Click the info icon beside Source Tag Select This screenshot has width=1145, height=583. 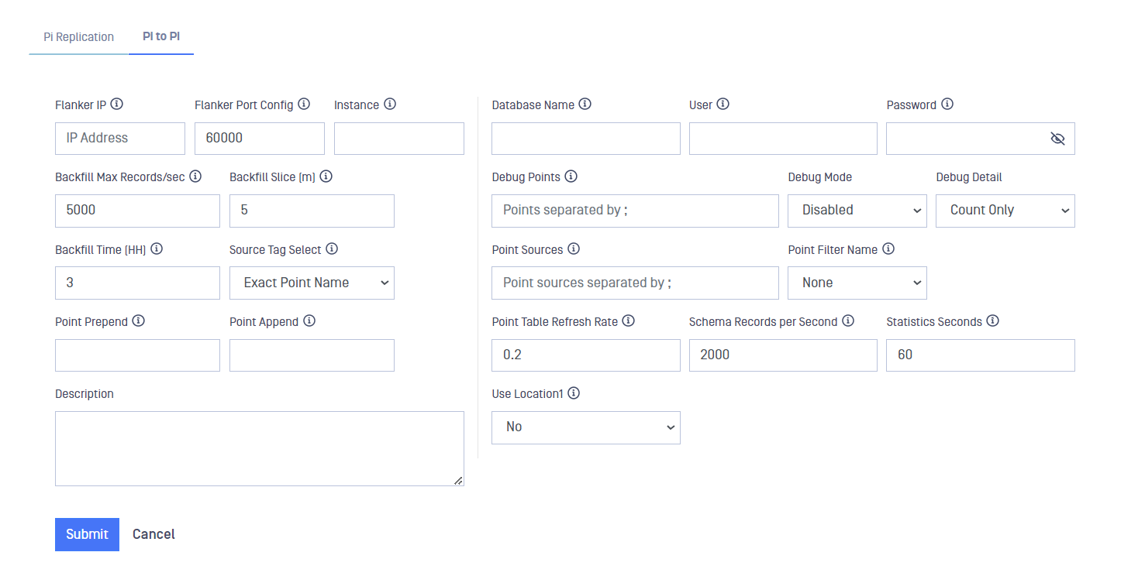pyautogui.click(x=332, y=249)
